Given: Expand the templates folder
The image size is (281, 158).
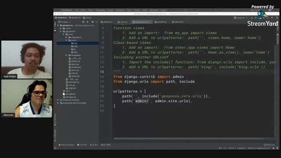Looking at the screenshot, I should point(66,55).
